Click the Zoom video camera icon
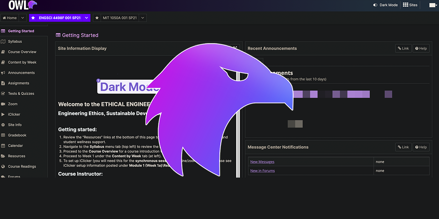 (3, 104)
